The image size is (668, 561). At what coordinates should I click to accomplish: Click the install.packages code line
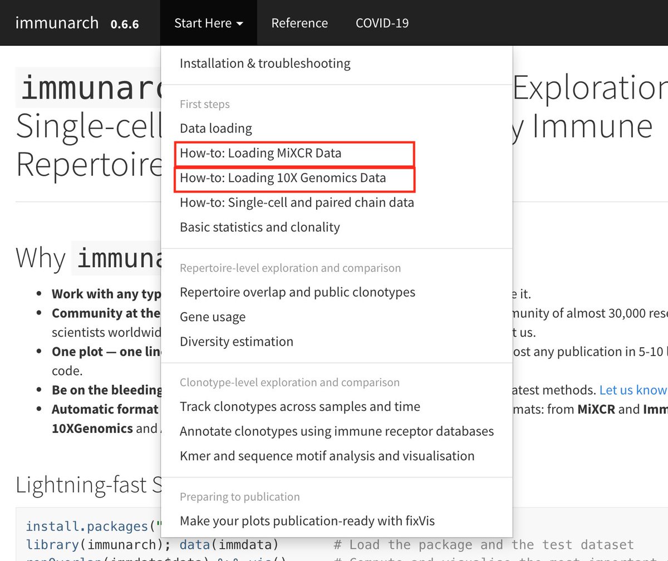(93, 526)
